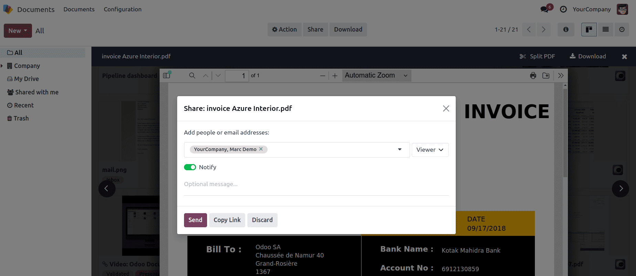Toggle the PDF viewer sidebar

coord(167,75)
